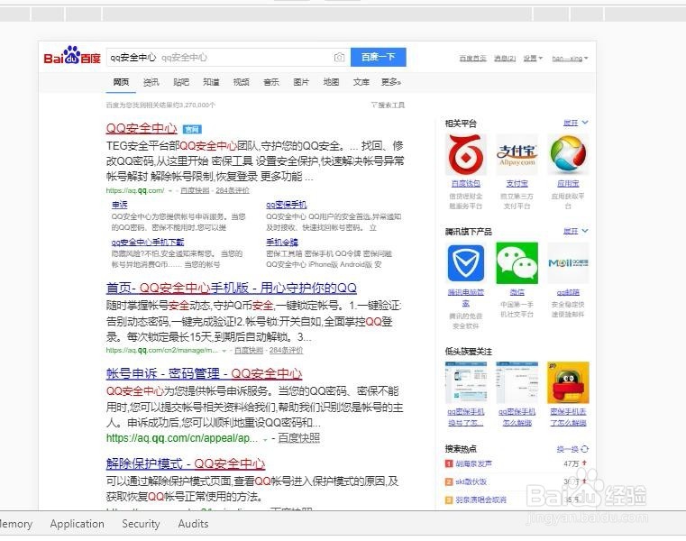The image size is (686, 541).
Task: Open first qq密保手机 screenshot thumbnail
Action: tap(466, 382)
